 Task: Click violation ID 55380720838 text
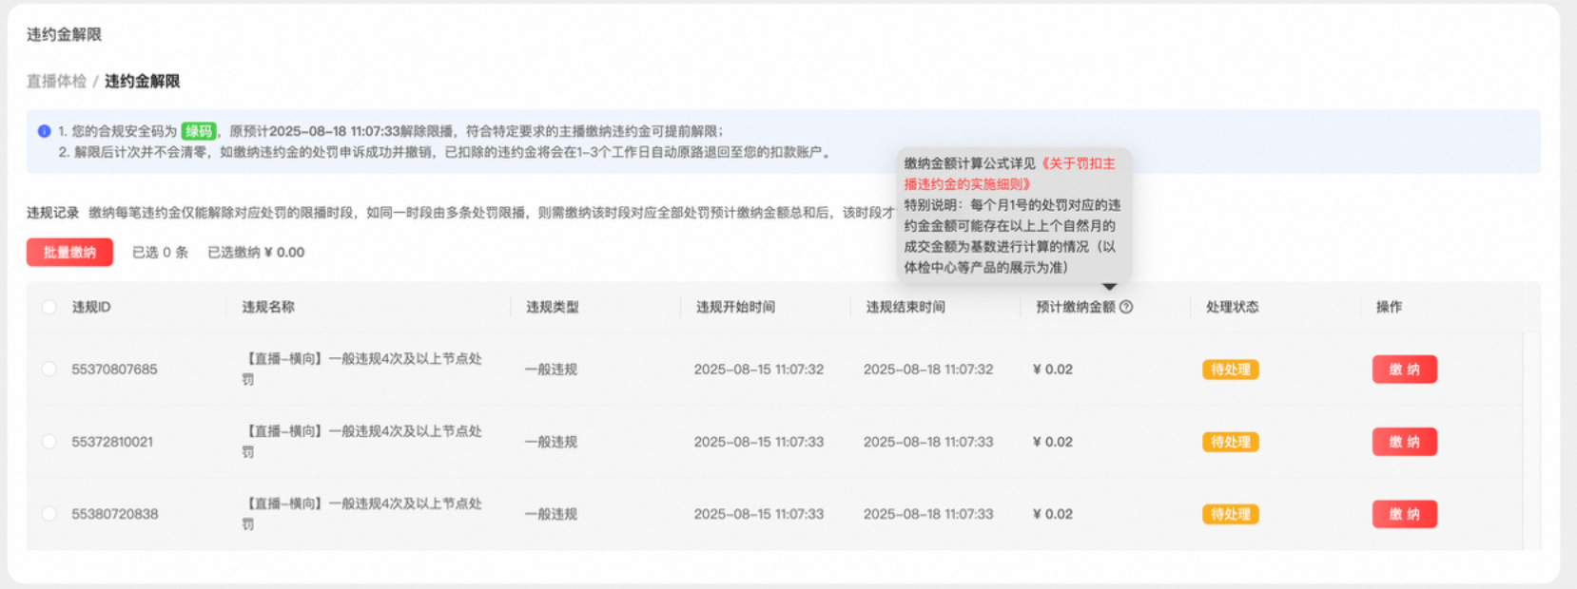[x=114, y=514]
